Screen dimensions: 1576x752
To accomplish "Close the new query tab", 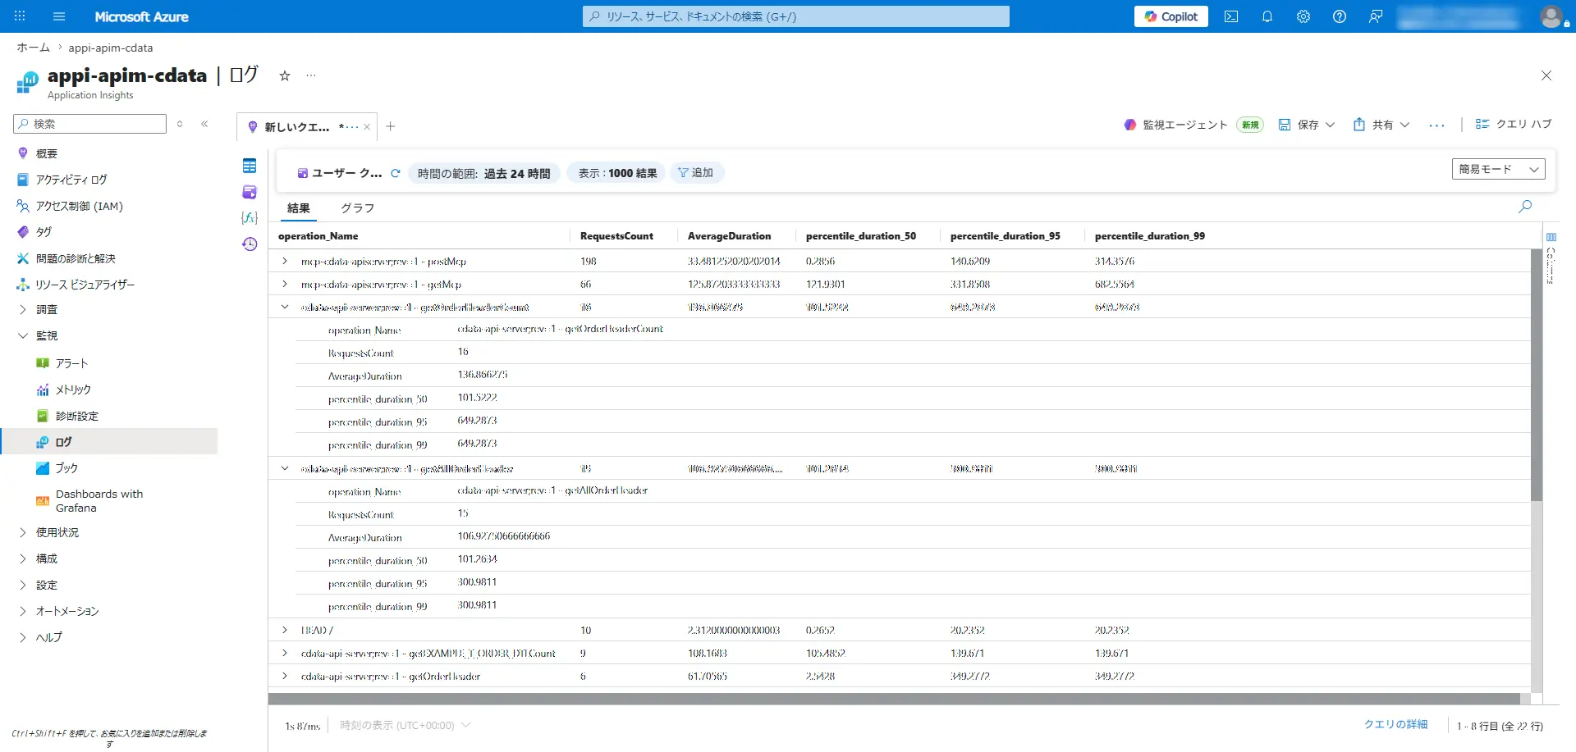I will coord(367,127).
